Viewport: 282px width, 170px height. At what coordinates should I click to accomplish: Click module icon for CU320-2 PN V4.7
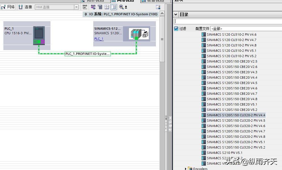tap(203, 131)
